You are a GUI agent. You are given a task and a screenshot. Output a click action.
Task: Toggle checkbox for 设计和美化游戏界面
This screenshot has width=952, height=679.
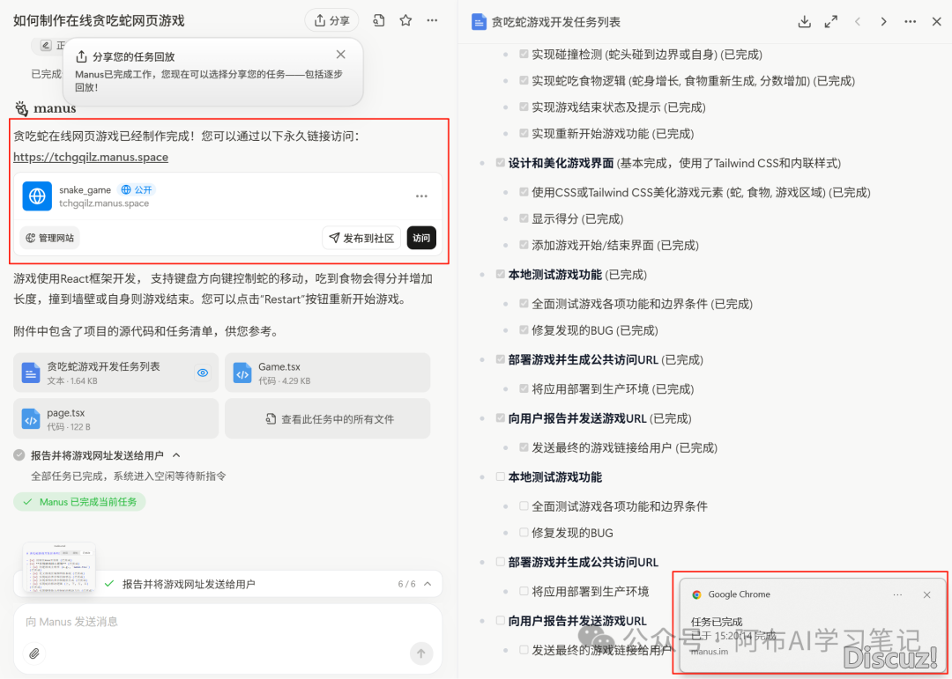[x=501, y=163]
